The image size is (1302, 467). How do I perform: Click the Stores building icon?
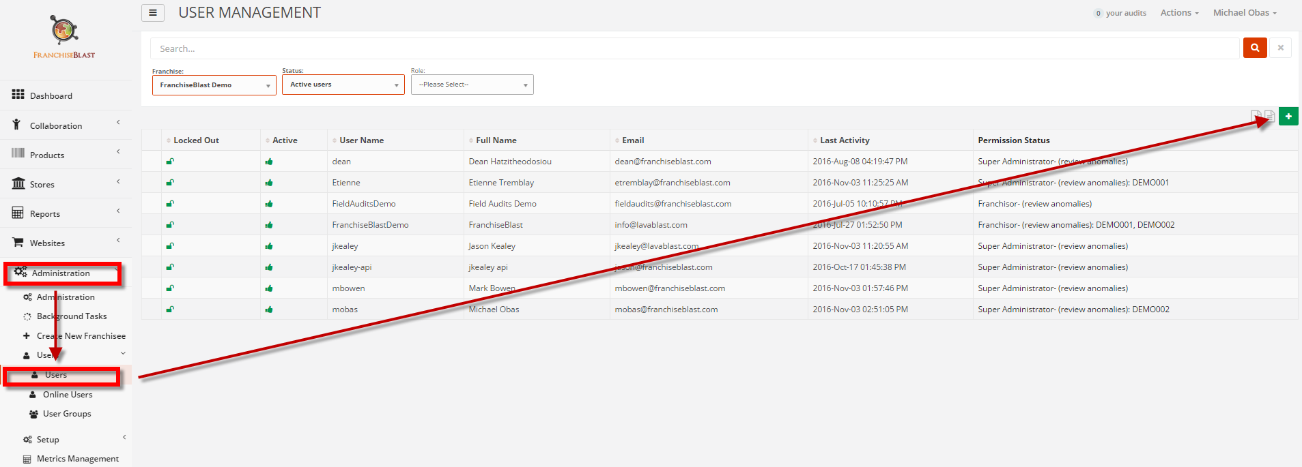coord(18,183)
